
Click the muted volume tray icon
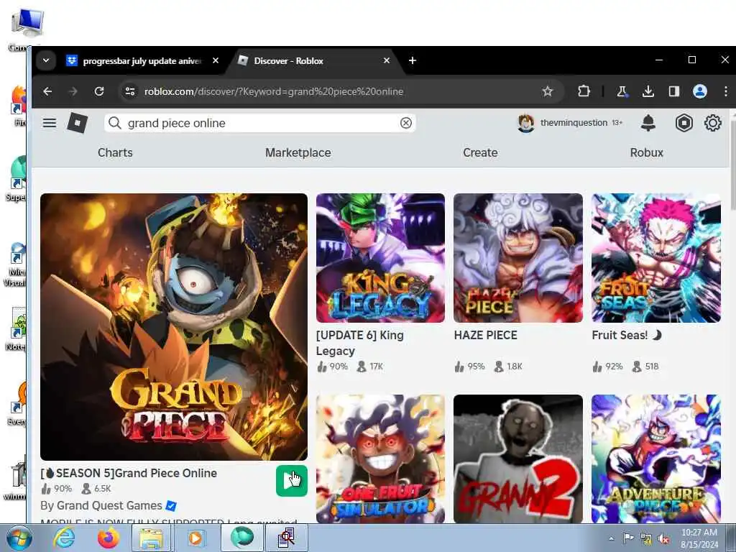coord(664,539)
